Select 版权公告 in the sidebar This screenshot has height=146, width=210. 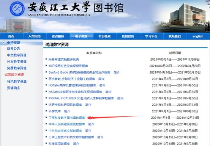14,49
